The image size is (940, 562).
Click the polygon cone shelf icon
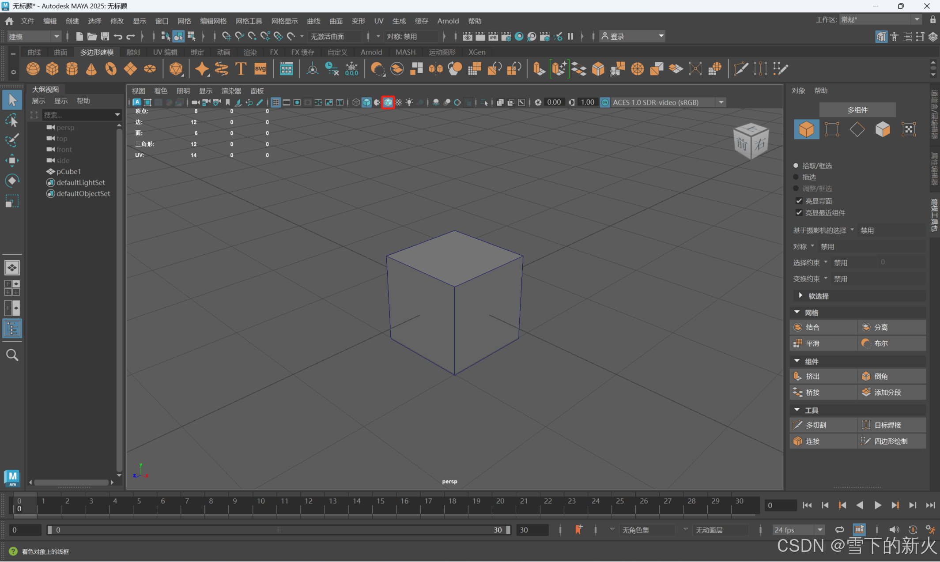point(91,69)
